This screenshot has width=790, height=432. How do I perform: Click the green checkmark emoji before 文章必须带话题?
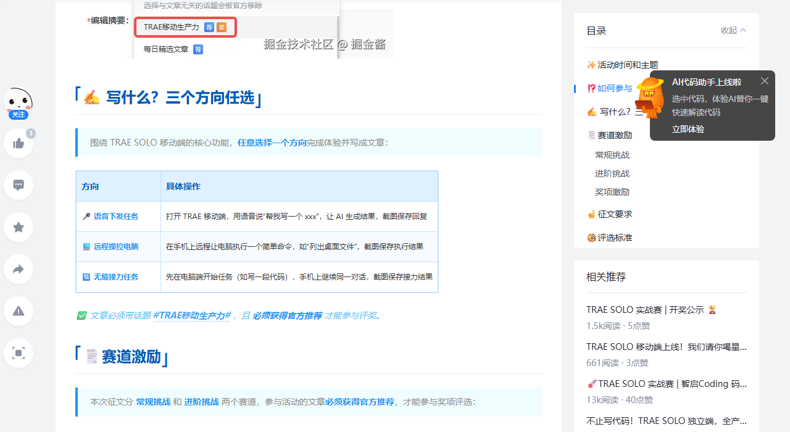pyautogui.click(x=81, y=315)
